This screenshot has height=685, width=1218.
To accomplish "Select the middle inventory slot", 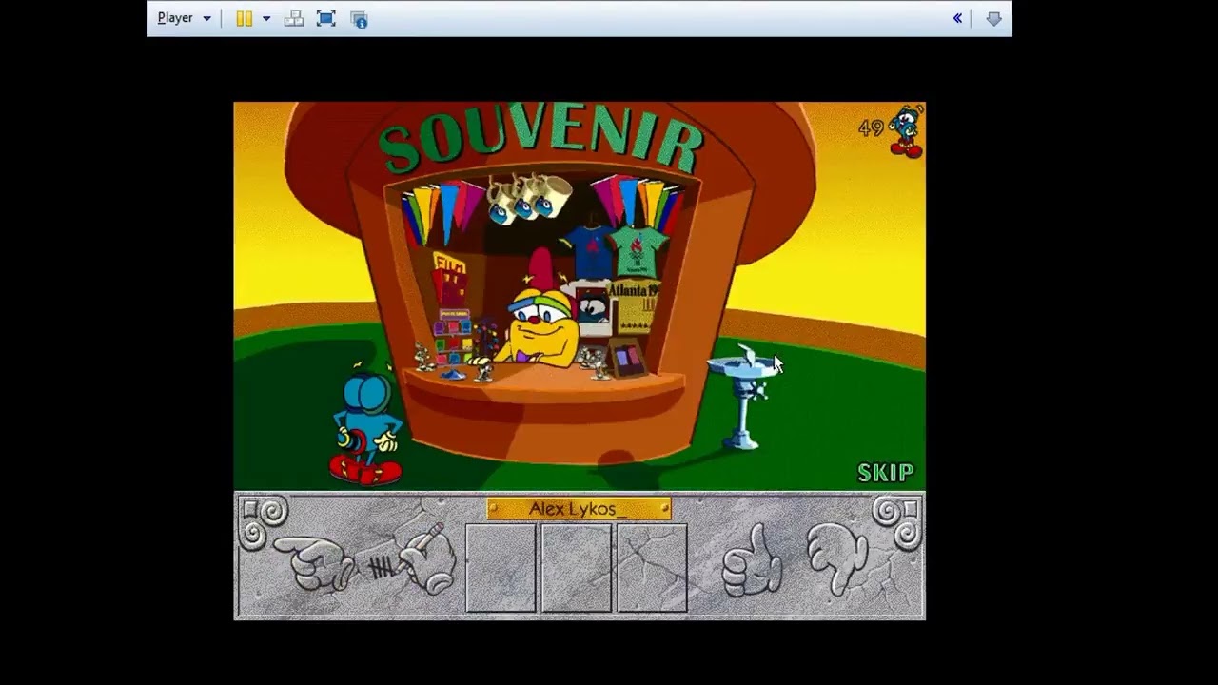I will click(576, 567).
